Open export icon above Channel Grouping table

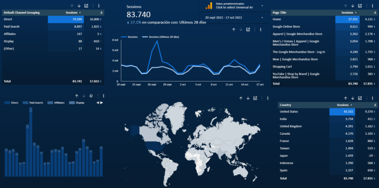[x=86, y=6]
